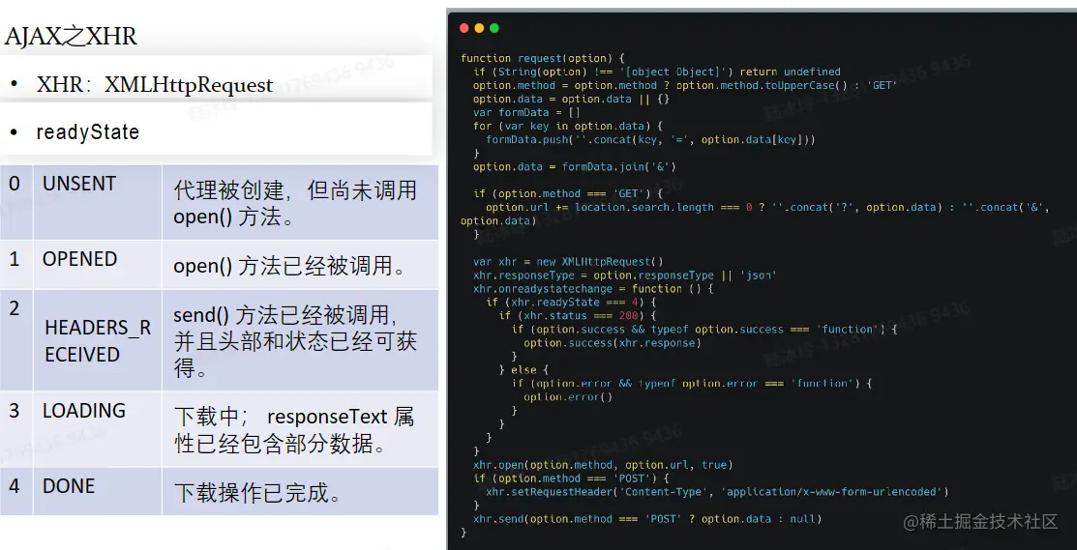The height and width of the screenshot is (550, 1077).
Task: Click the description starting "下载中; responseText"
Action: click(x=294, y=431)
